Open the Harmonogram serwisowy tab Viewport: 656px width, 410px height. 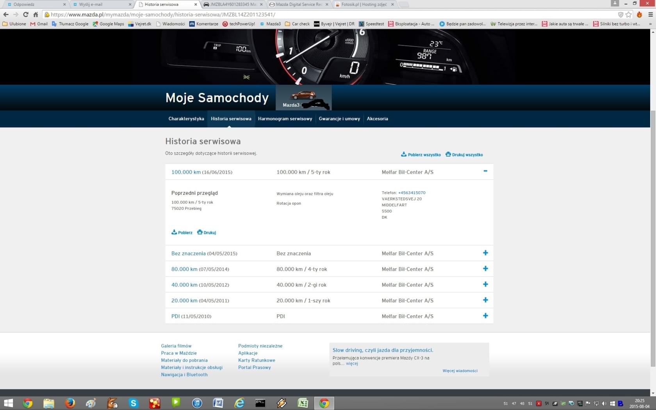[285, 119]
